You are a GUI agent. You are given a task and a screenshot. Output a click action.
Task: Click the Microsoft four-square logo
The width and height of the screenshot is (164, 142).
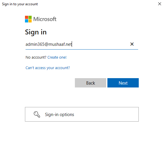(x=28, y=19)
